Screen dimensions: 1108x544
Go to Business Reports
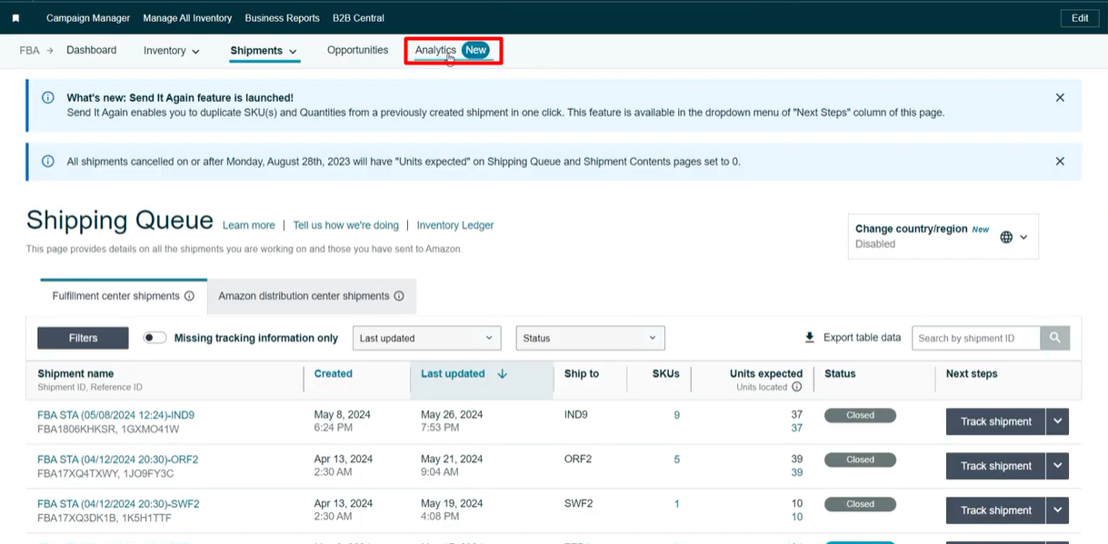282,18
